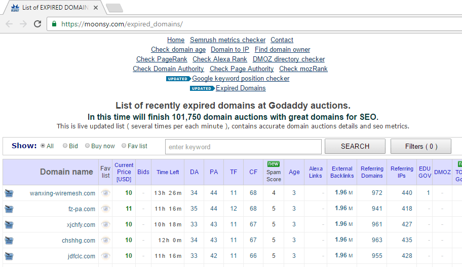Open the jdfclc.com domain

(x=82, y=256)
